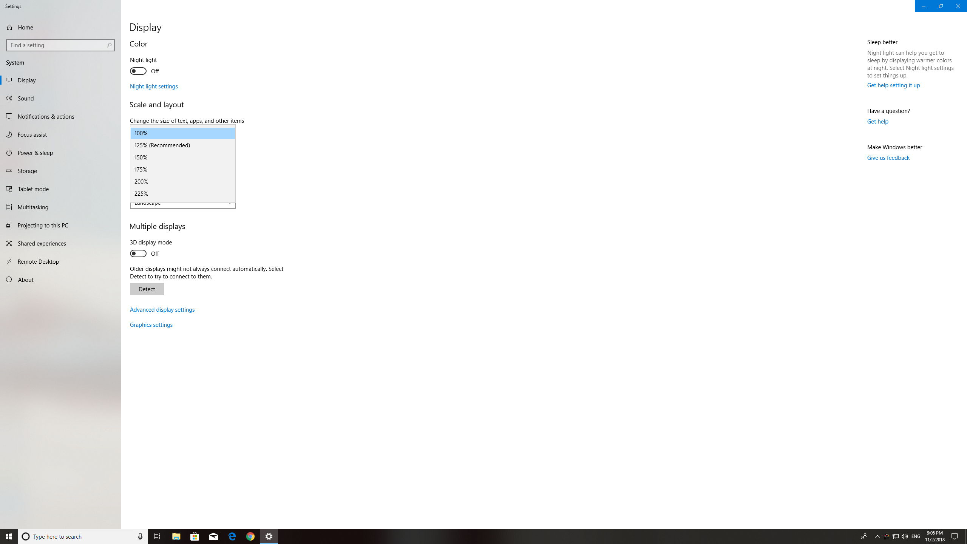Screen dimensions: 967x544
Task: Click the Storage drive icon
Action: coord(9,171)
